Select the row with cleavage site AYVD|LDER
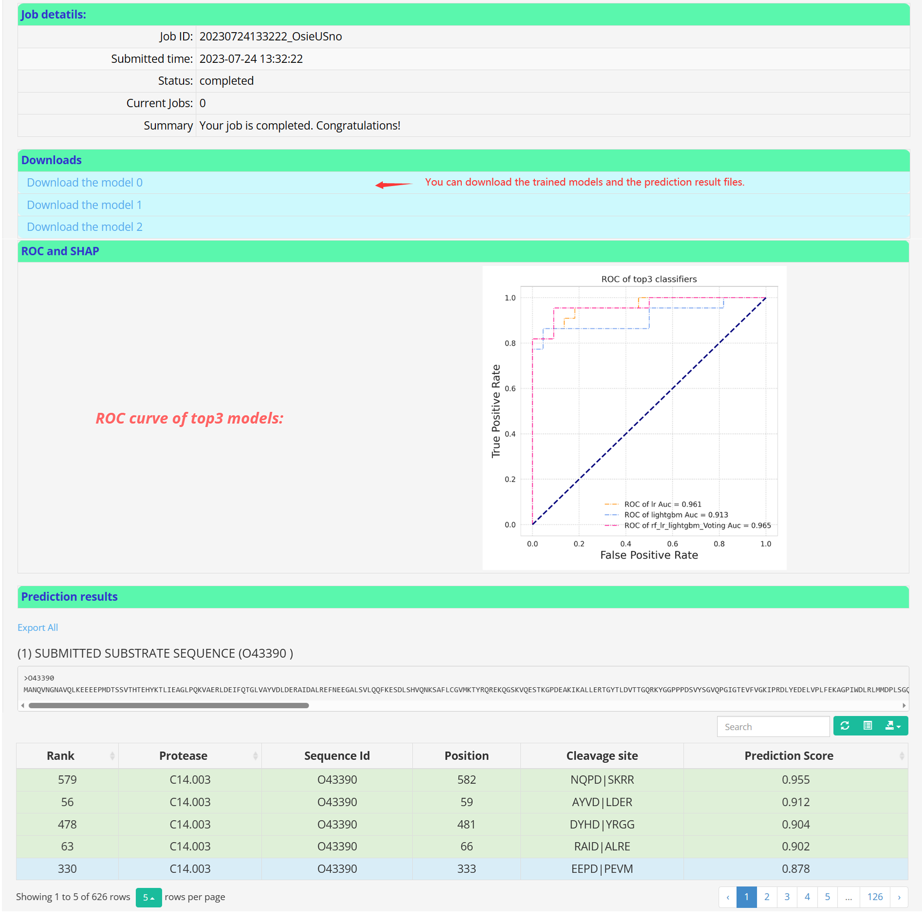 click(462, 802)
